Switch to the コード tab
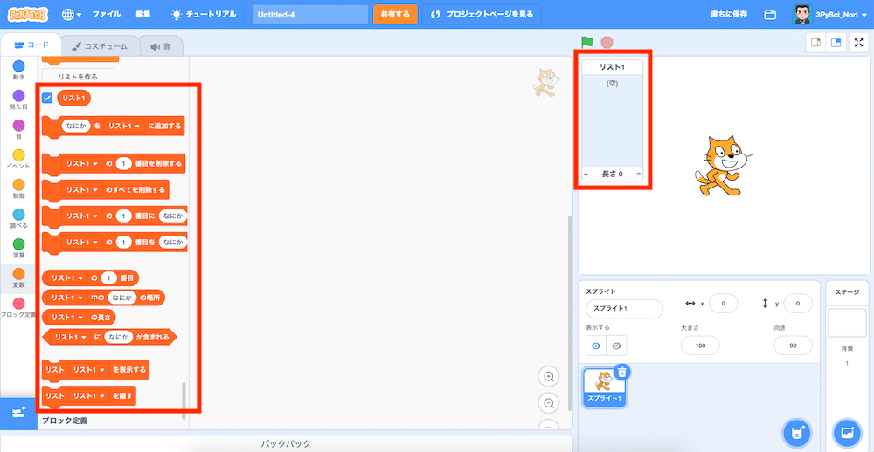 coord(31,45)
